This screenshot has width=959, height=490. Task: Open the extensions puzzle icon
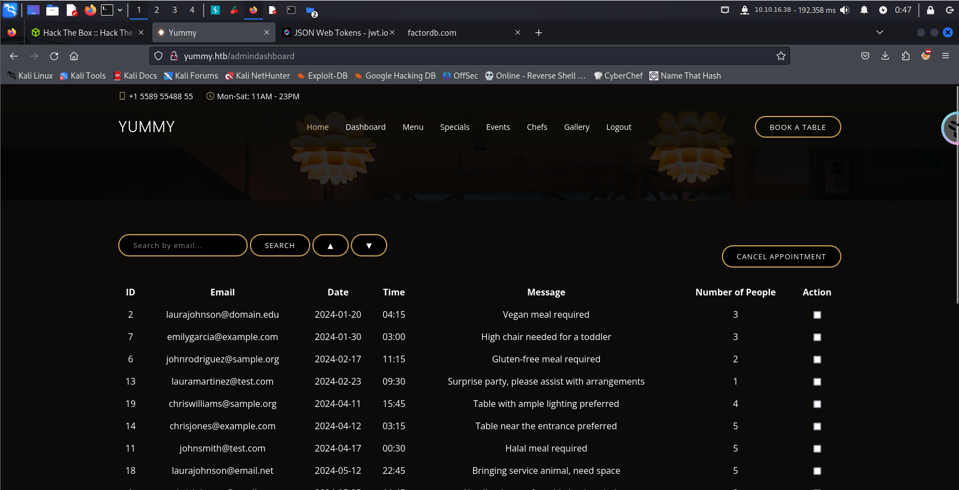point(905,56)
